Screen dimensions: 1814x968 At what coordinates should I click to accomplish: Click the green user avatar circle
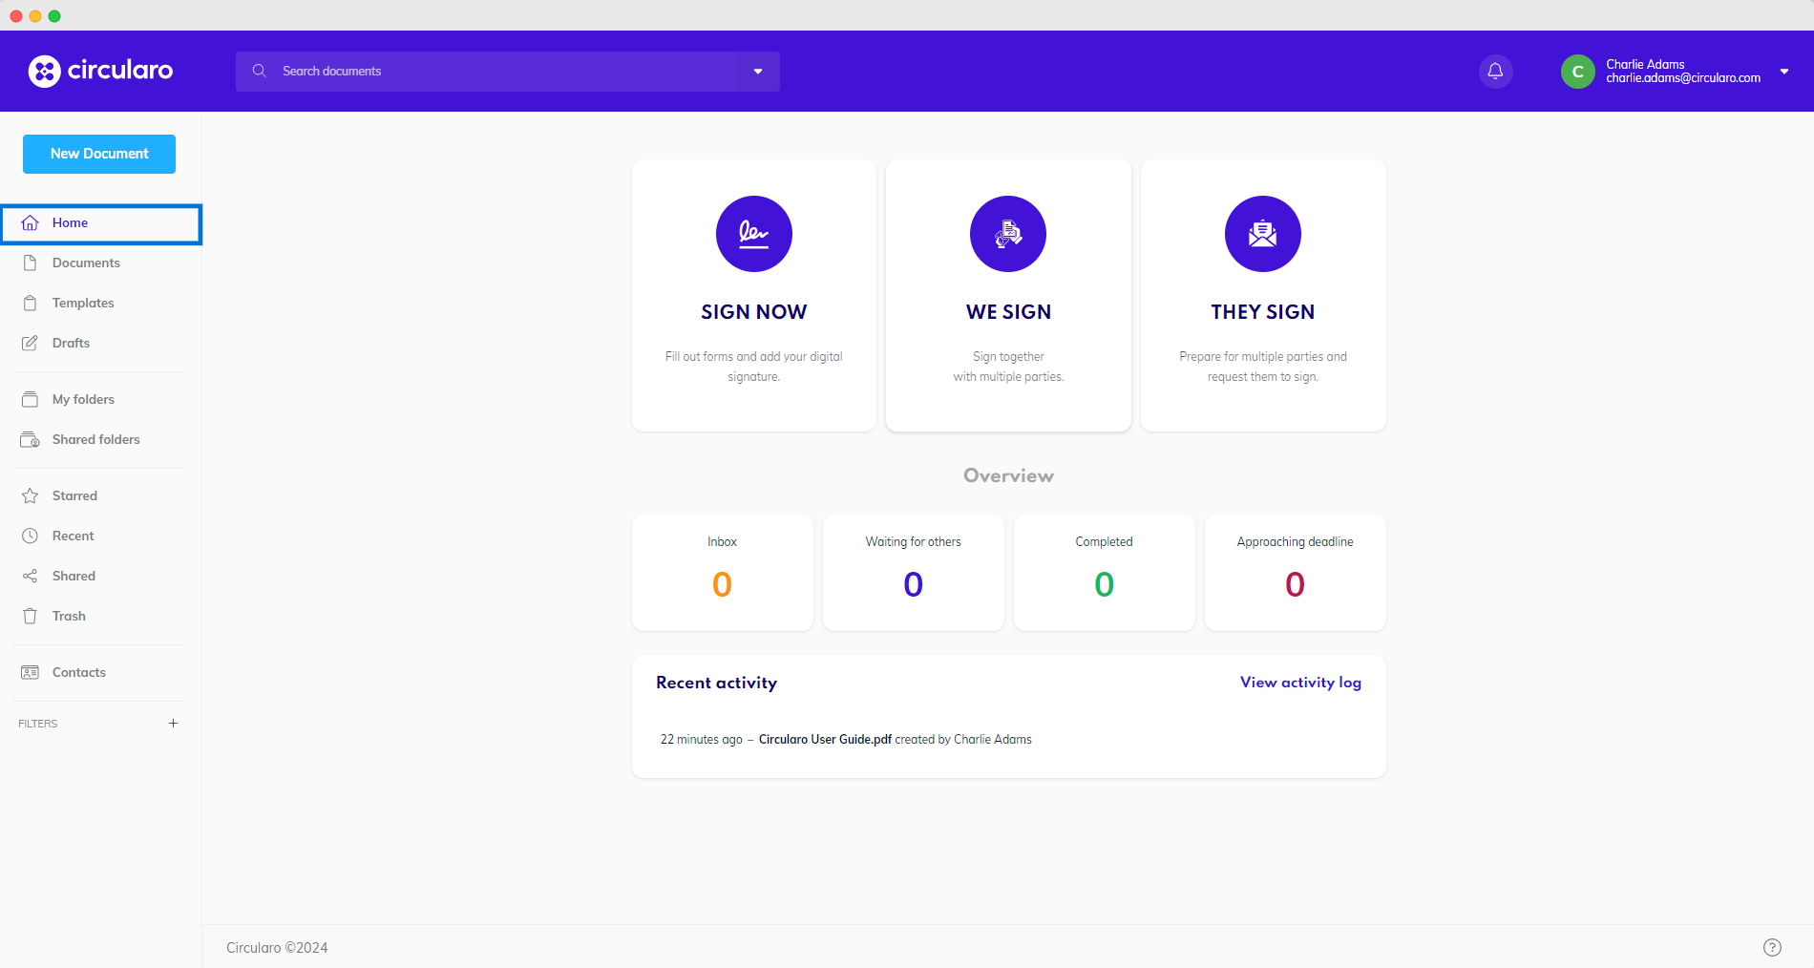[x=1577, y=72]
